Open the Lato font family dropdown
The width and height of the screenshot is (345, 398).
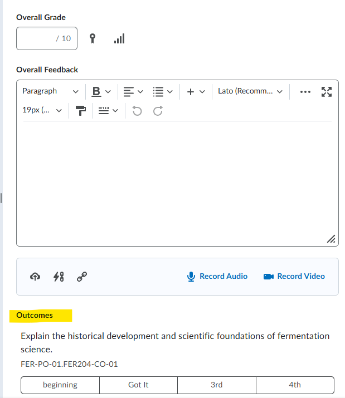click(x=250, y=91)
